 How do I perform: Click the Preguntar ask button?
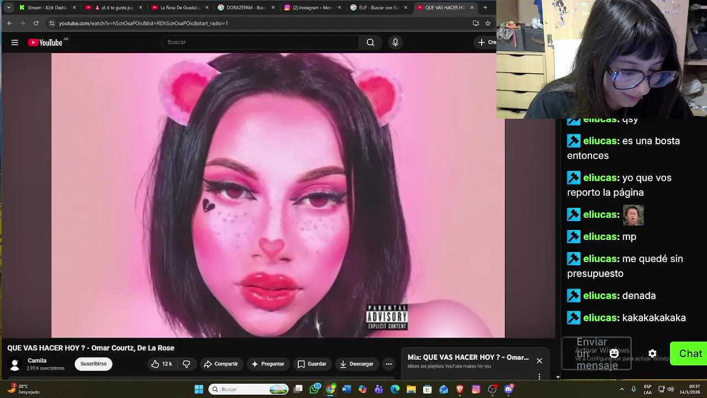(268, 364)
